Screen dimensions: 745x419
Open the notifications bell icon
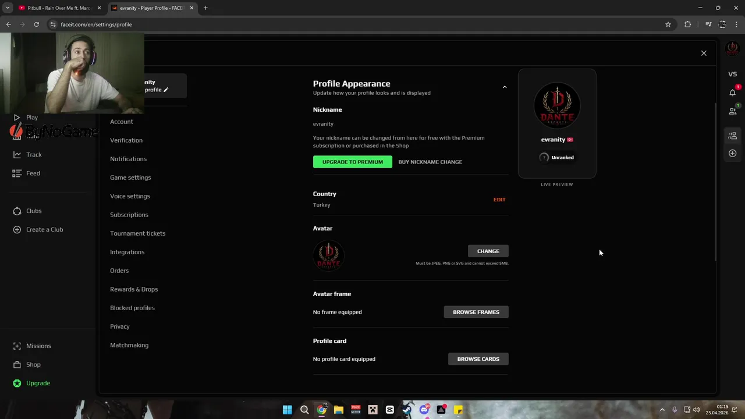733,93
